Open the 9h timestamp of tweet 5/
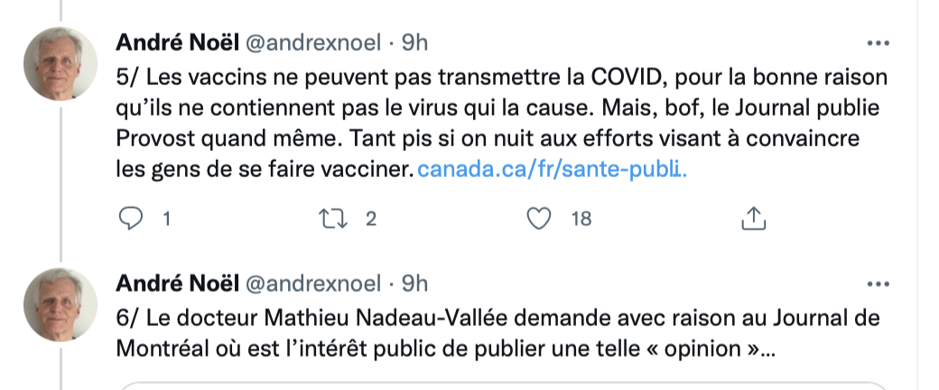 pos(414,43)
